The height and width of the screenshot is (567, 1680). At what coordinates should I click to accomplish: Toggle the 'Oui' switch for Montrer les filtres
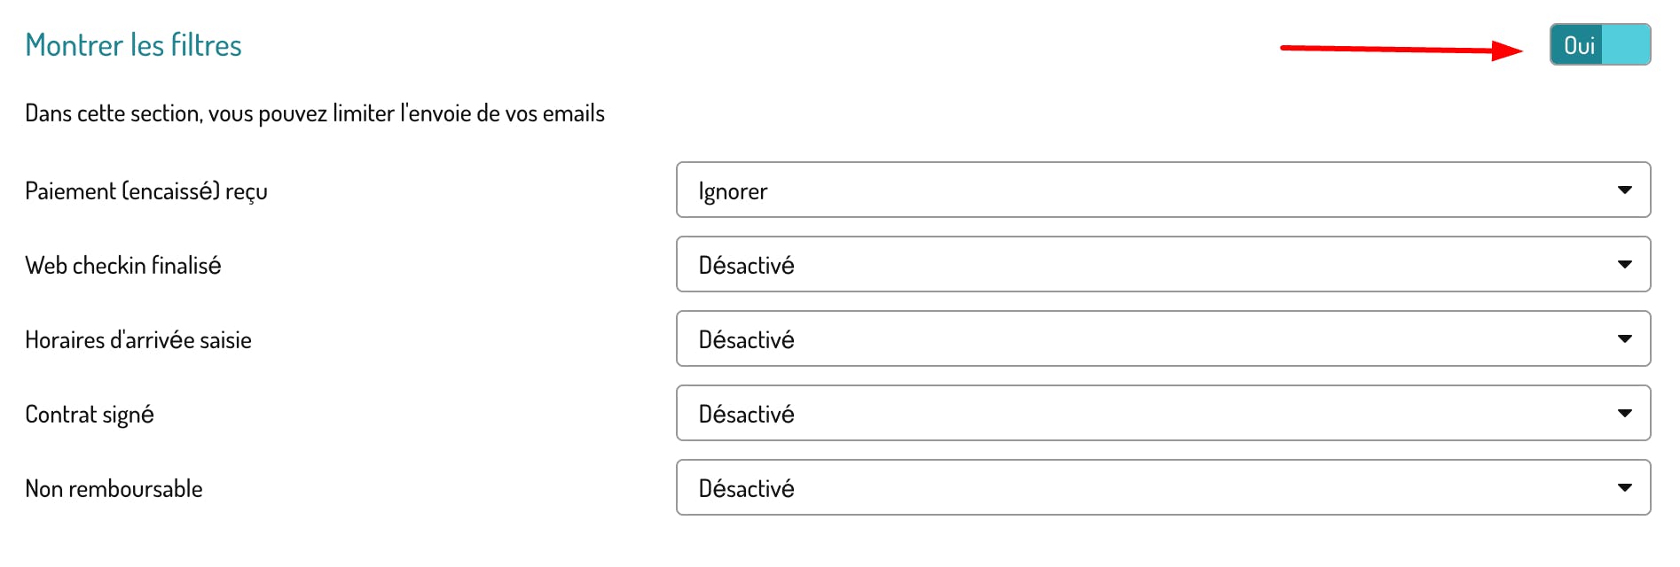(x=1599, y=44)
